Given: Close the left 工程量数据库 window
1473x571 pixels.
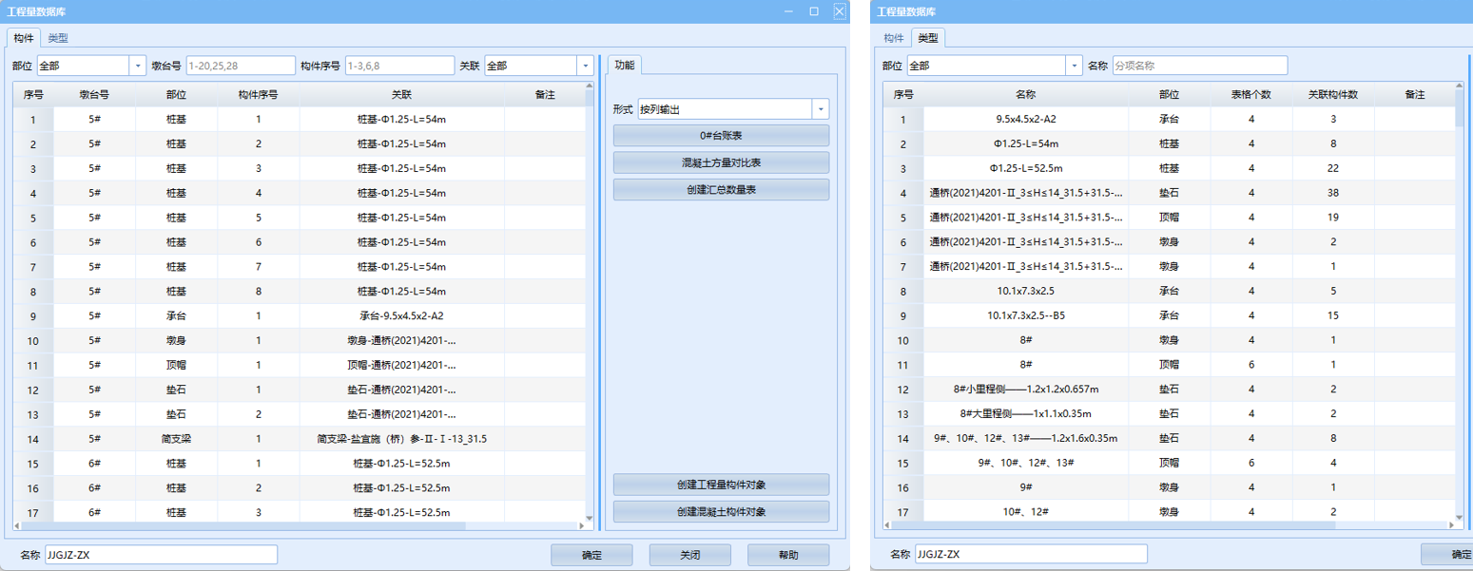Looking at the screenshot, I should pyautogui.click(x=839, y=11).
